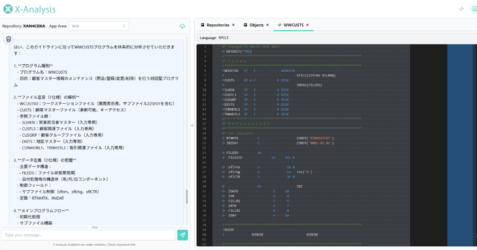This screenshot has height=250, width=477.
Task: Click chat heading '2. **ファイル宣言（F仕様）の解析**'
Action: (46, 97)
